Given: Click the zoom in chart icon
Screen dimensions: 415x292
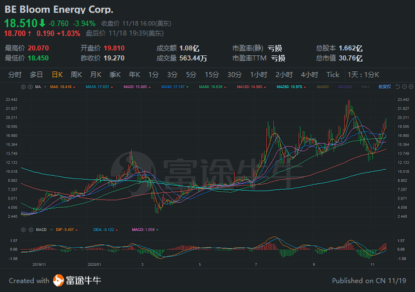Looking at the screenshot, I should [x=411, y=87].
